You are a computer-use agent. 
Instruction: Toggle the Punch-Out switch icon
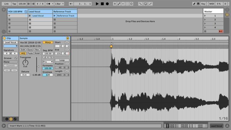(x=150, y=4)
